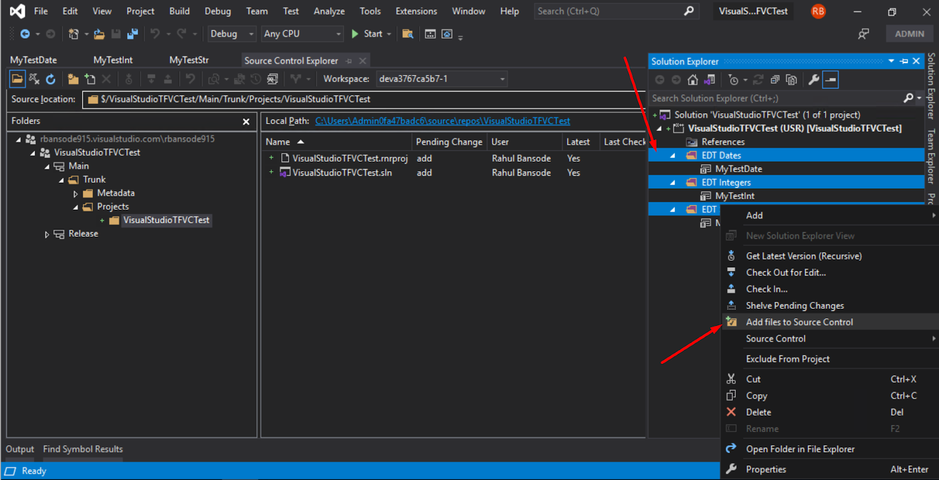Click the New Folder icon in Source Control Explorer
Viewport: 939px width, 480px height.
73,79
